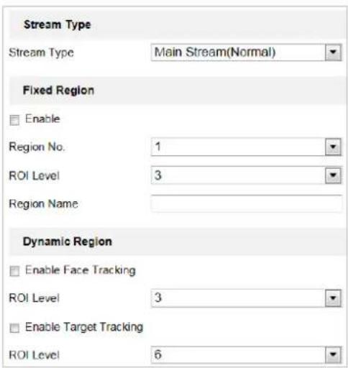Click the Region Name label
This screenshot has width=348, height=368.
[43, 204]
